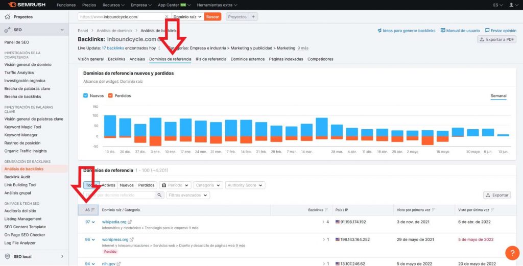Click the magnifier icon in domain filter
The height and width of the screenshot is (266, 523).
point(159,195)
